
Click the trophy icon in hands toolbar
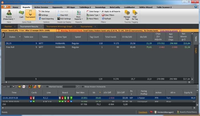click(39, 87)
